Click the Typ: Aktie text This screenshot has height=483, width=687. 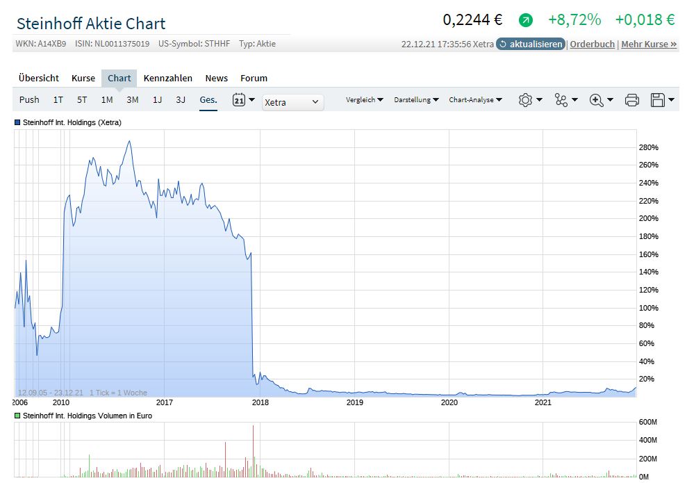pyautogui.click(x=257, y=44)
